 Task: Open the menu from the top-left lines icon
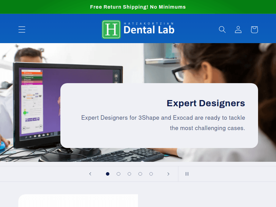point(22,29)
